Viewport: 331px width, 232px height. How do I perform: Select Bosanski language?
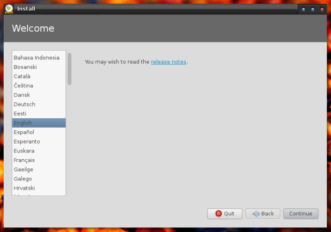point(39,67)
